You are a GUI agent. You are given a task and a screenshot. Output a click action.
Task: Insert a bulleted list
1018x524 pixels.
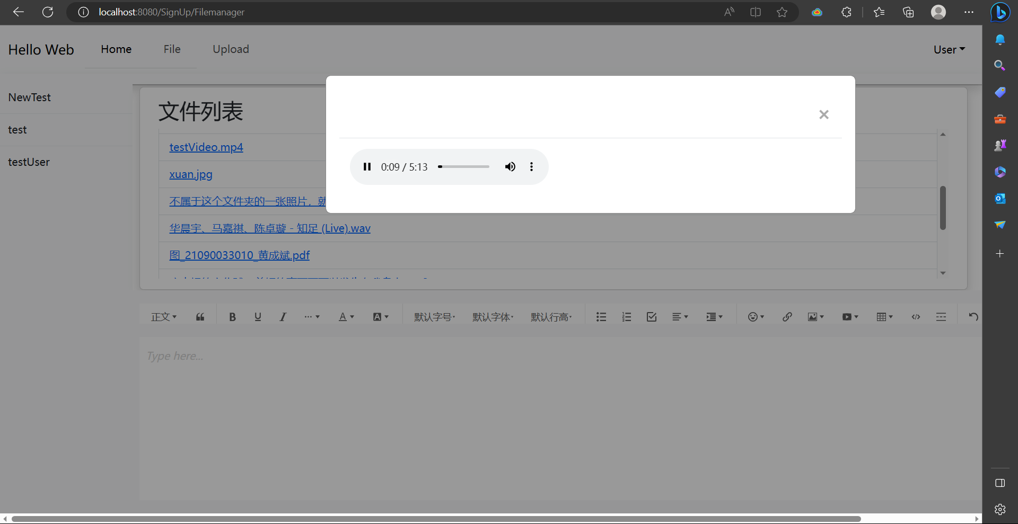click(x=601, y=317)
